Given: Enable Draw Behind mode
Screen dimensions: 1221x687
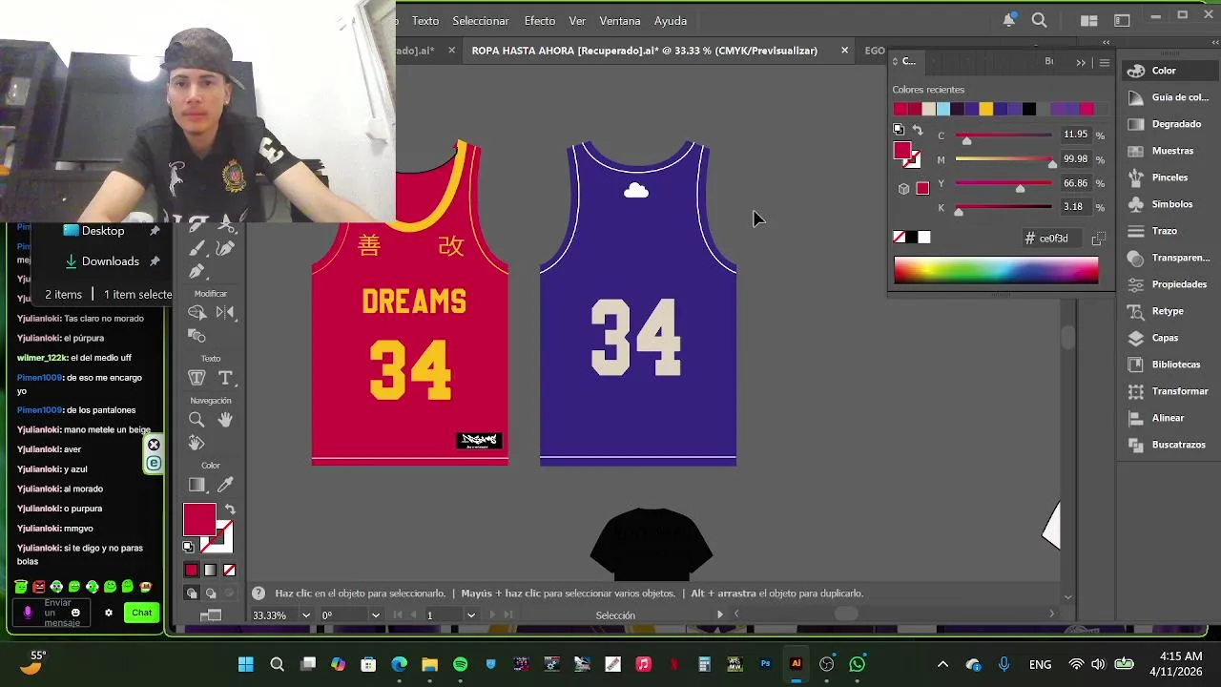Looking at the screenshot, I should click(211, 593).
